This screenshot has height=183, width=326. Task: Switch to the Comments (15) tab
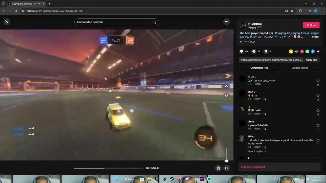(x=259, y=68)
